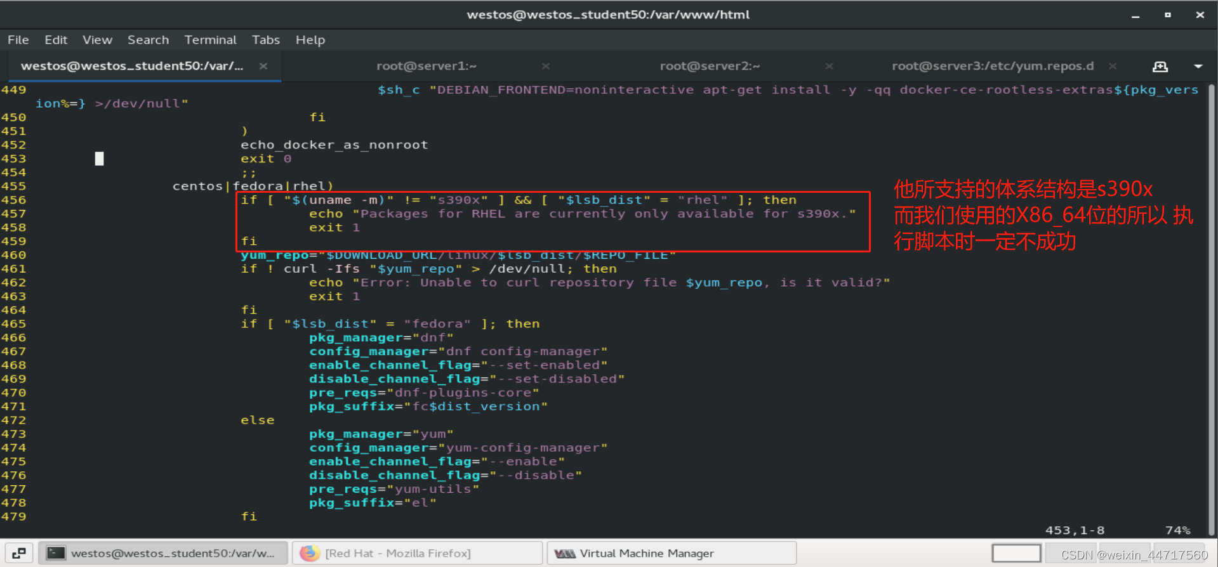Click the 'Error: Unable to curl' message
The width and height of the screenshot is (1218, 567).
coord(621,283)
